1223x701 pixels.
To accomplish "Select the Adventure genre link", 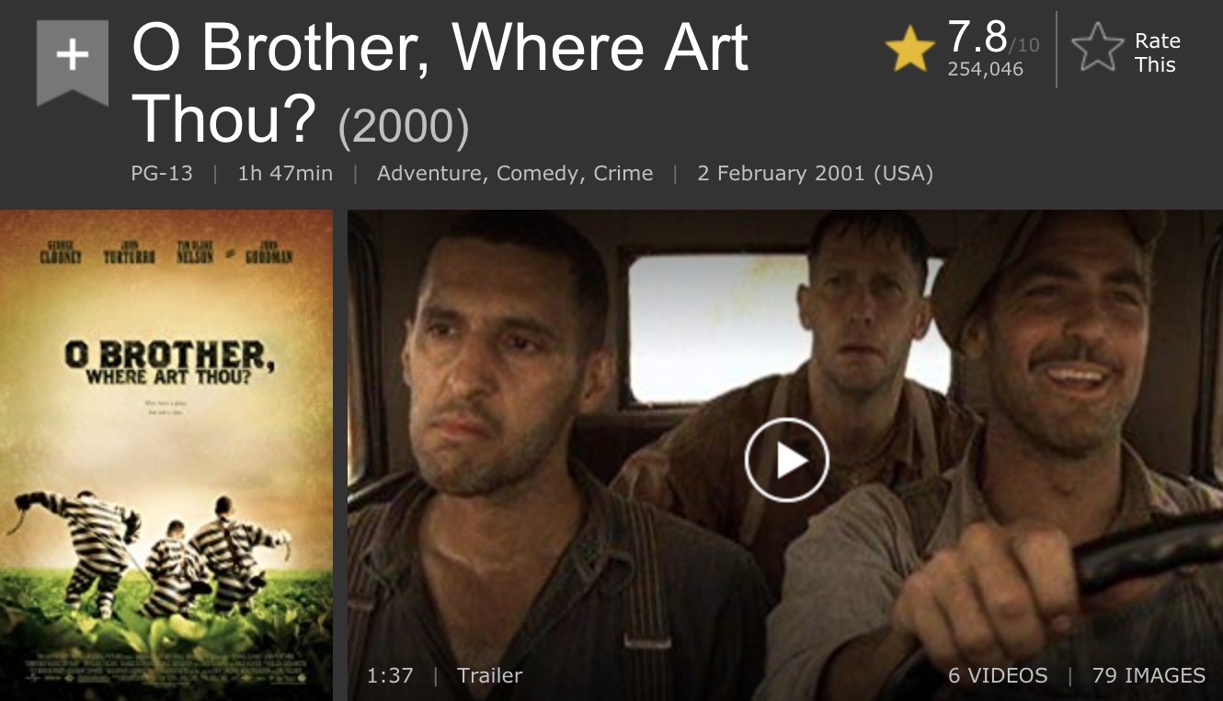I will coord(429,173).
